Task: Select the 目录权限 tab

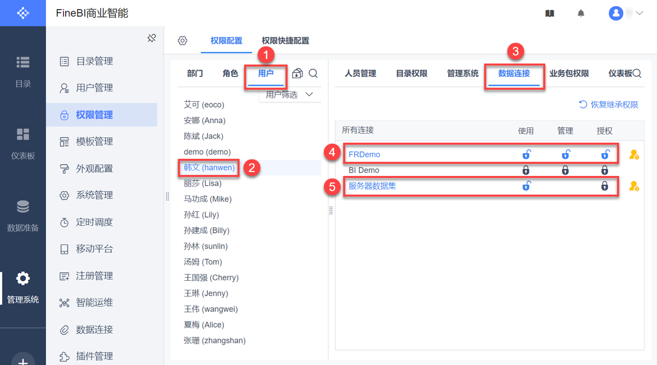Action: (411, 74)
